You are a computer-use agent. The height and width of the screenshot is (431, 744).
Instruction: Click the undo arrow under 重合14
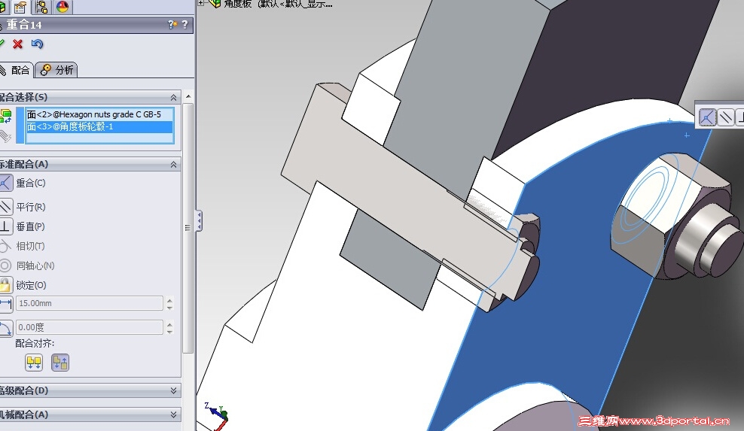tap(37, 44)
